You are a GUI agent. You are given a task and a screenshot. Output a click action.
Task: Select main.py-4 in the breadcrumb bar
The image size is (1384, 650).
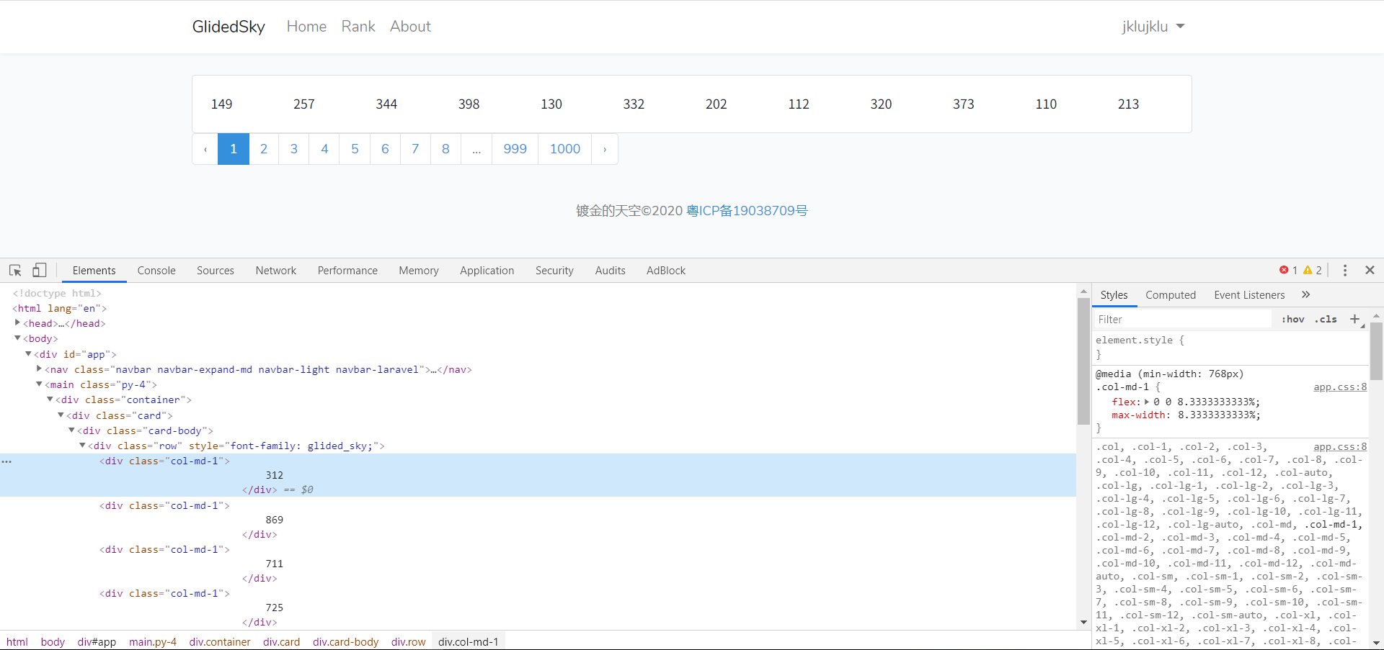(x=153, y=642)
